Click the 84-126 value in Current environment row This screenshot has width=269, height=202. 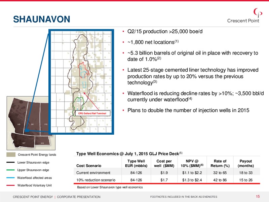[136, 173]
